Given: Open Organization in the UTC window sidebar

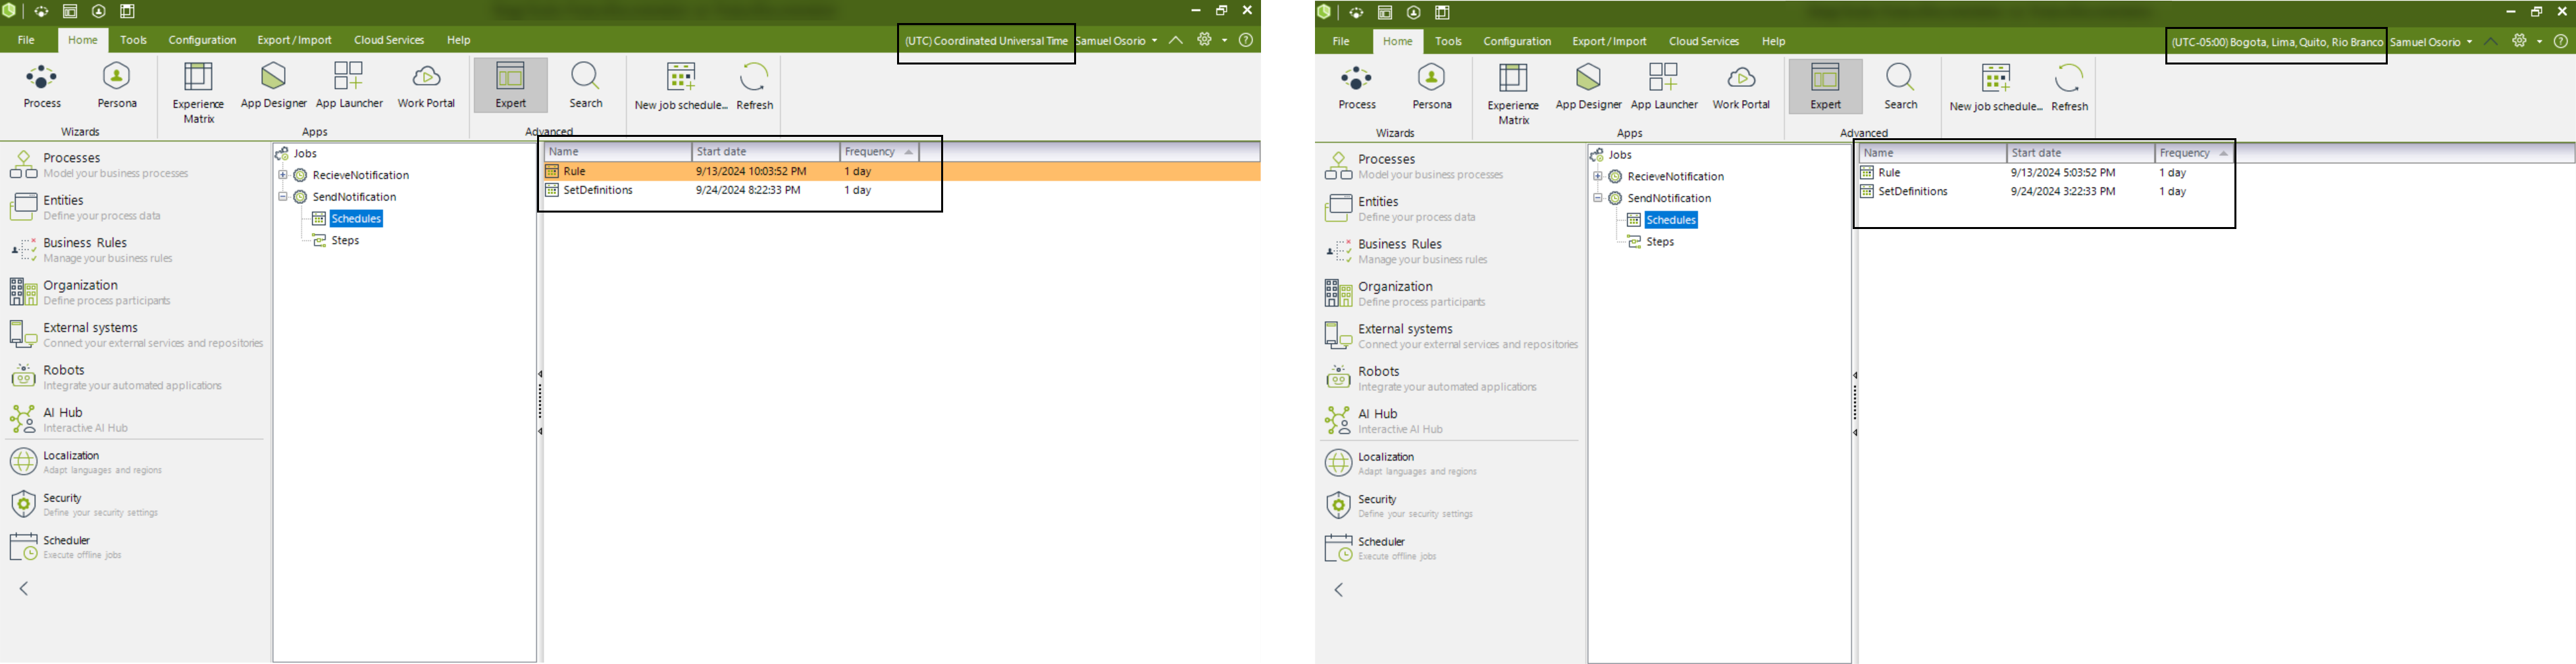Looking at the screenshot, I should click(x=135, y=292).
